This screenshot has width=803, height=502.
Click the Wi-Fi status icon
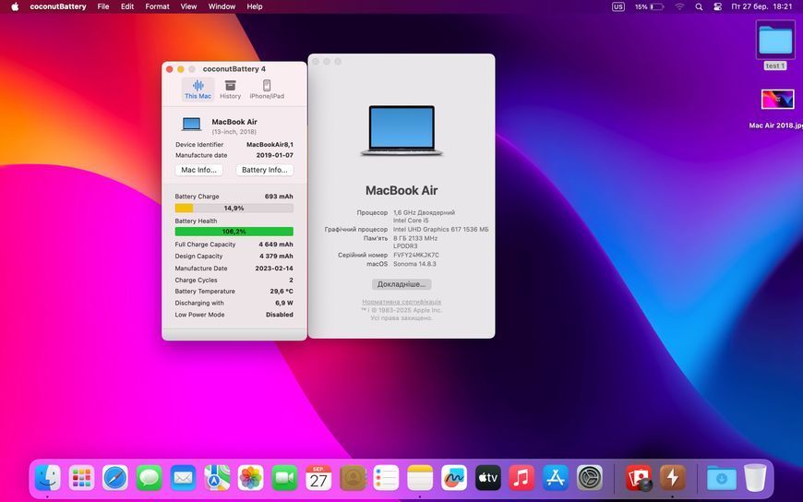tap(679, 6)
